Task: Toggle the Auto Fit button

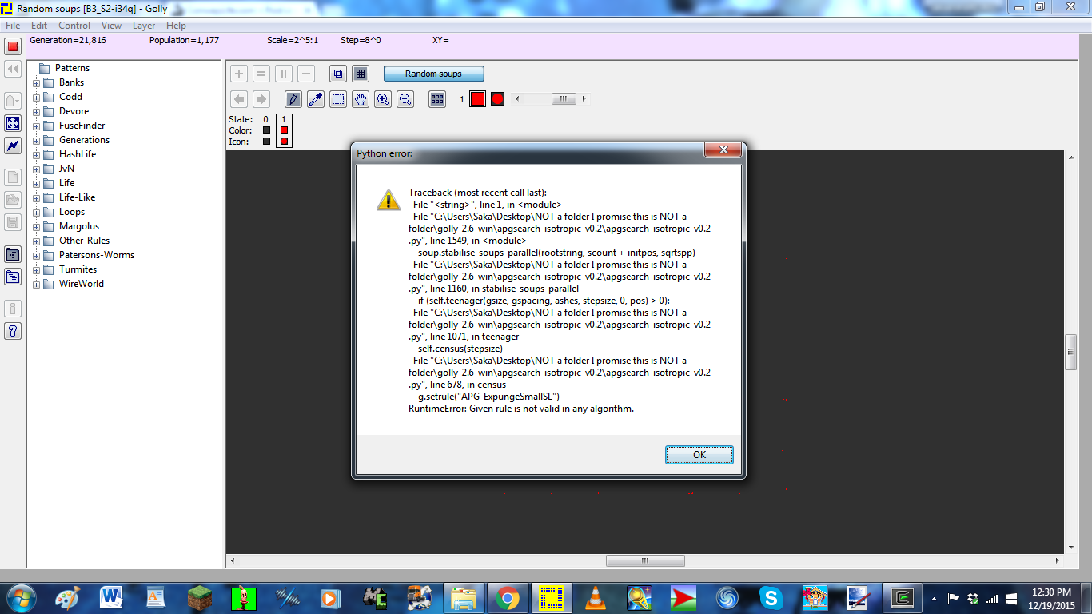Action: pyautogui.click(x=13, y=123)
